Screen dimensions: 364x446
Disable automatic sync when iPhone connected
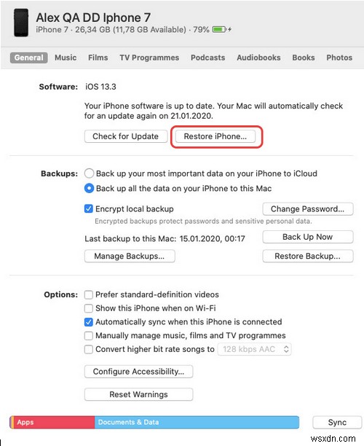coord(89,322)
